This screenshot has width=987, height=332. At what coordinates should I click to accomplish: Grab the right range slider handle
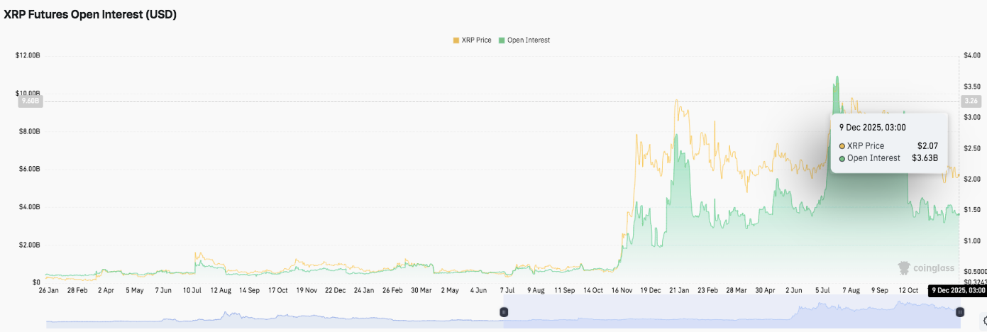pyautogui.click(x=959, y=312)
